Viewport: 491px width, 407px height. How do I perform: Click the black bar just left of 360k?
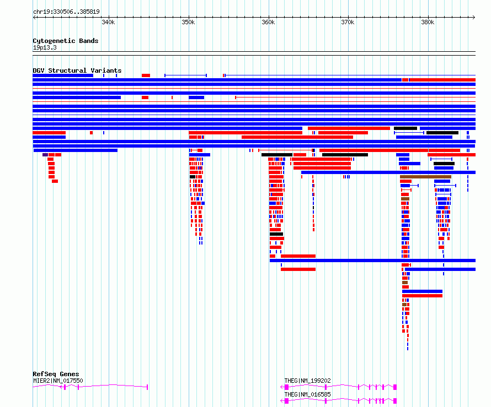(277, 155)
